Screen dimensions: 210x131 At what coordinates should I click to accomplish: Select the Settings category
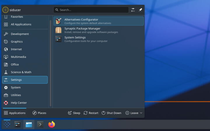25,80
